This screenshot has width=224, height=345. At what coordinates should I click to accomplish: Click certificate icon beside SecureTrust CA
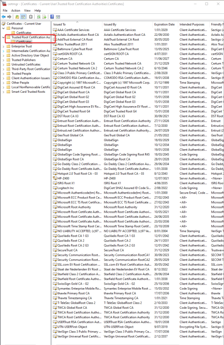pyautogui.click(x=55, y=250)
